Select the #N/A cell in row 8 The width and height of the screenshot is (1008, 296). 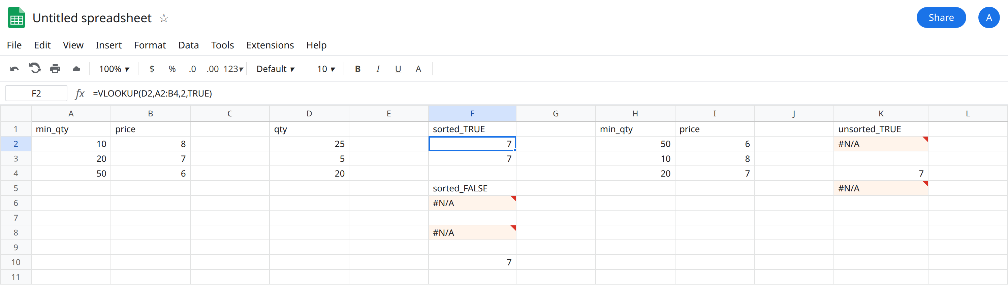(472, 233)
